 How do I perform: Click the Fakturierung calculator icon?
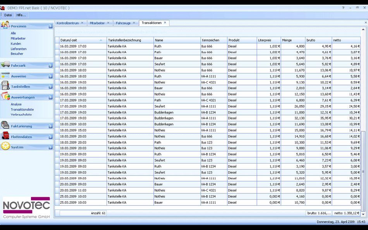pyautogui.click(x=5, y=126)
